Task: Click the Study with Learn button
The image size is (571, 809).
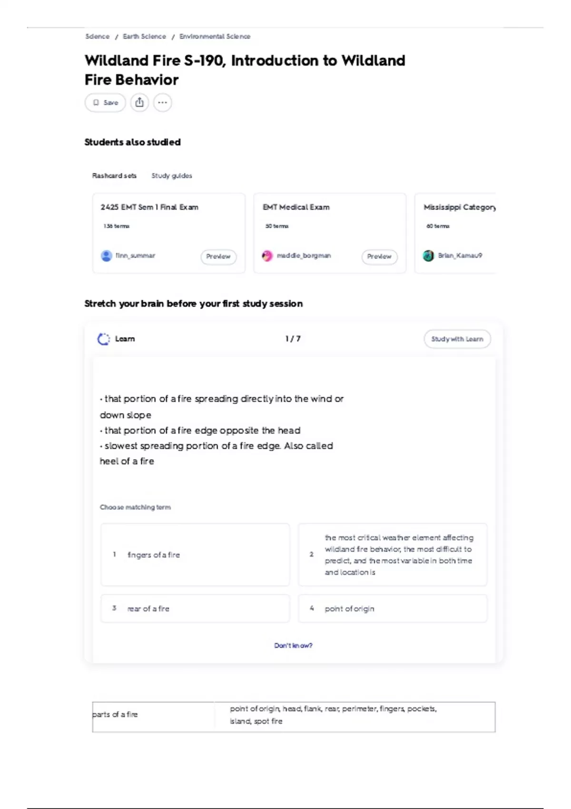Action: pos(457,339)
